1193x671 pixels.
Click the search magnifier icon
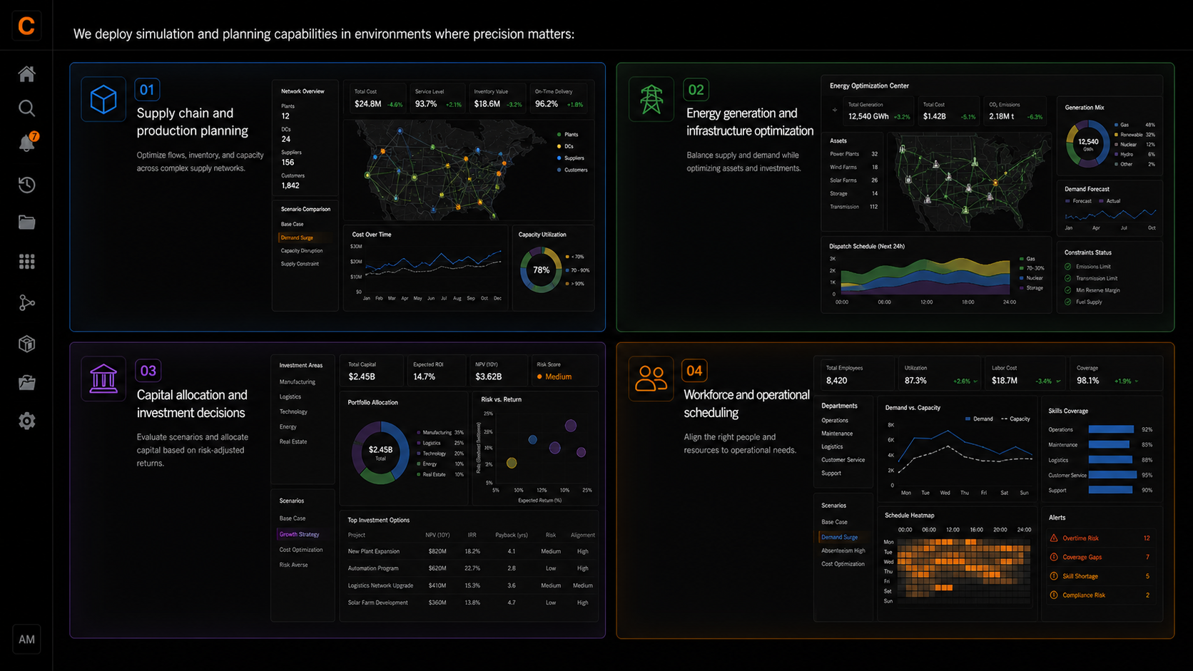tap(26, 108)
